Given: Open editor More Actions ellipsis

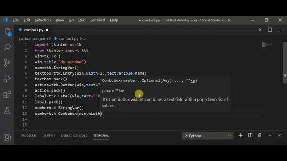Looking at the screenshot, I should coord(279,30).
